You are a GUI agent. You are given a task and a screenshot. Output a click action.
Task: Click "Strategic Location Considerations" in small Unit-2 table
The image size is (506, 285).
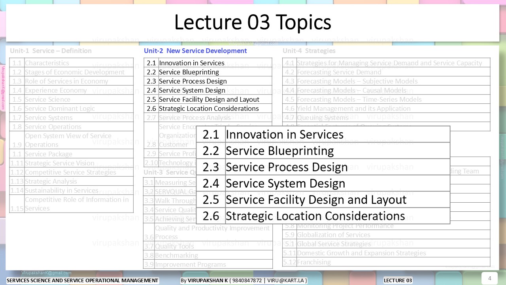point(208,108)
